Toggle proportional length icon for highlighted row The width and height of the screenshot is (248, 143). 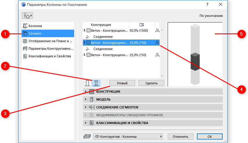[157, 42]
